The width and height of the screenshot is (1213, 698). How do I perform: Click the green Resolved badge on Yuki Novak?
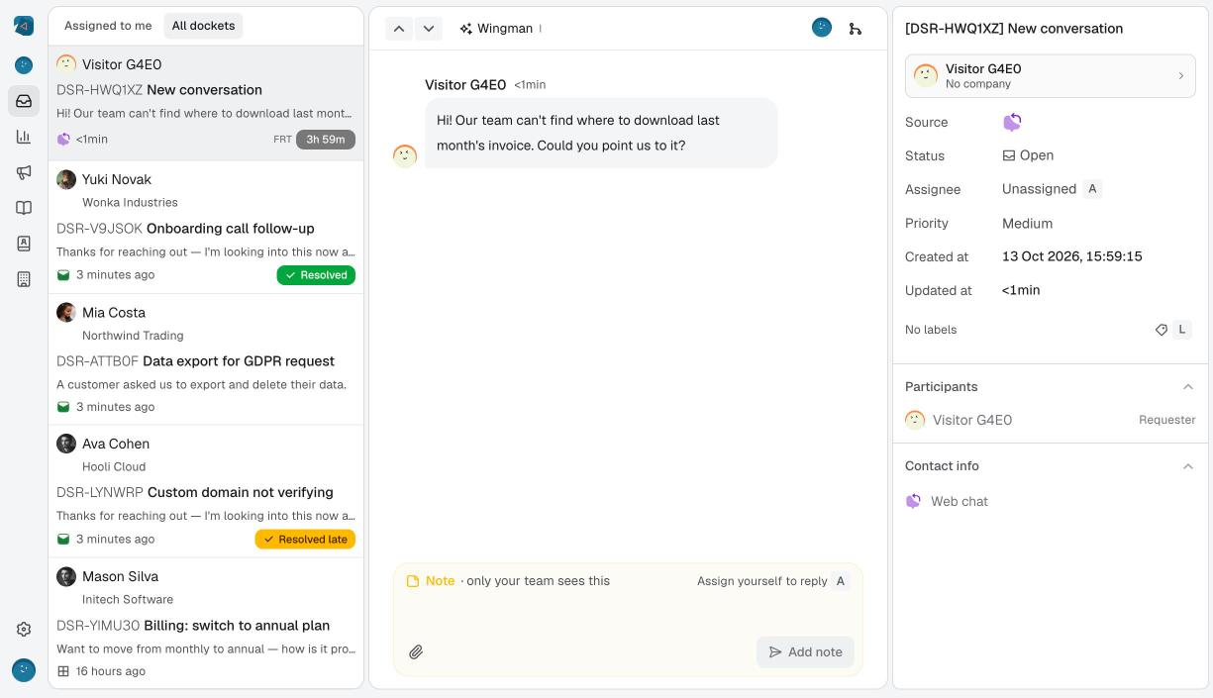click(316, 275)
